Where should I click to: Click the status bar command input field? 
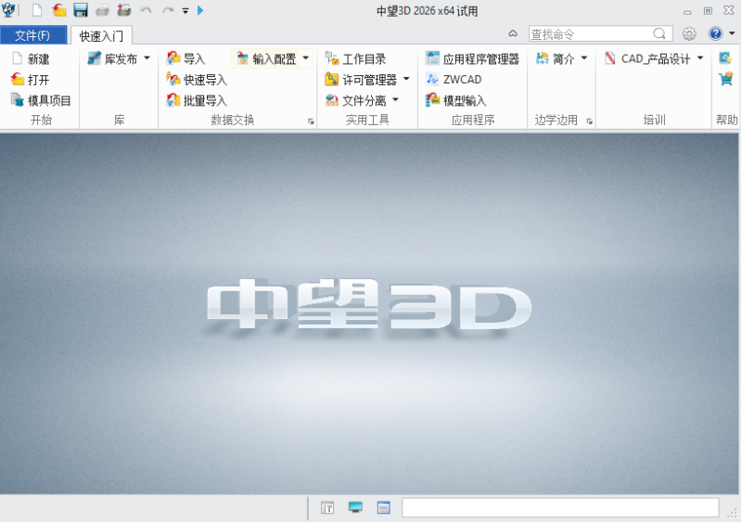pyautogui.click(x=560, y=507)
